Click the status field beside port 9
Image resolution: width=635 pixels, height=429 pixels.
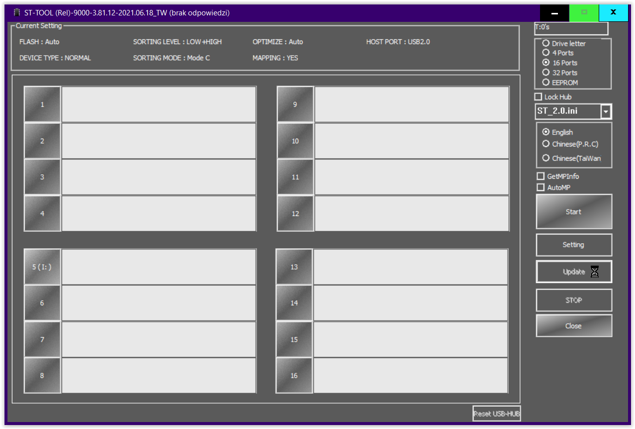(x=412, y=104)
